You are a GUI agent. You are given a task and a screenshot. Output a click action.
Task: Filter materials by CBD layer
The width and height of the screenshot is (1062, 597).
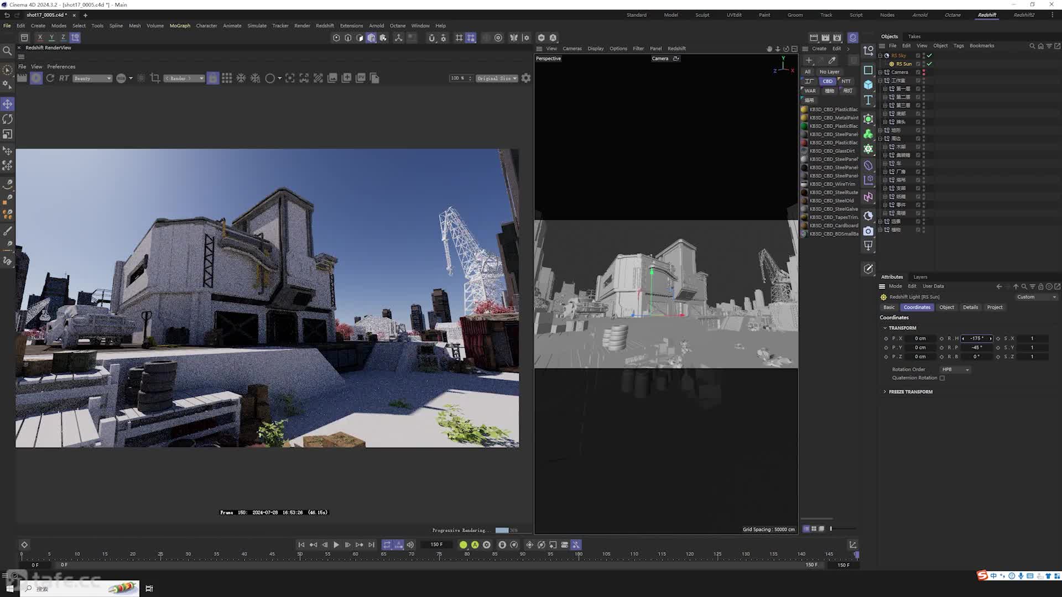[x=827, y=81]
